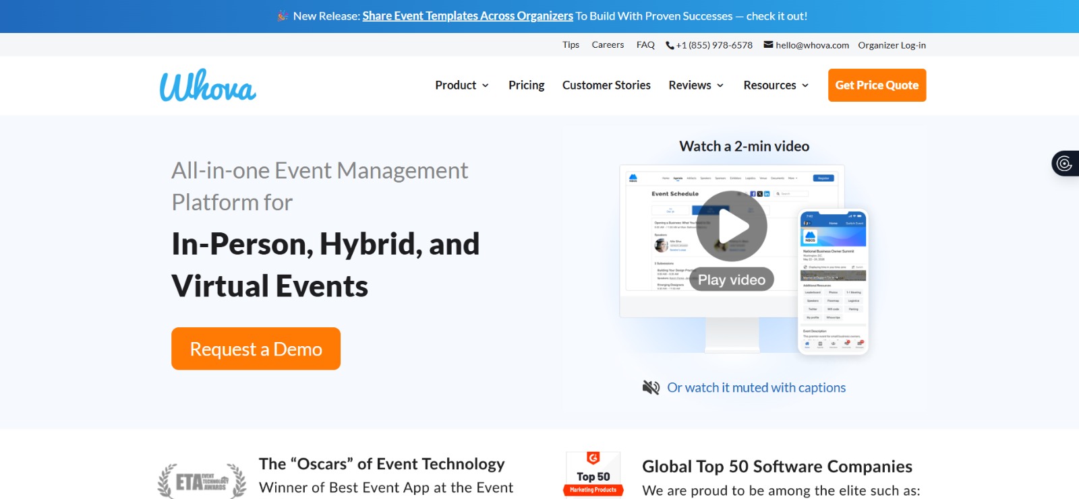This screenshot has height=499, width=1079.
Task: Click the mobile app preview thumbnail
Action: point(833,281)
